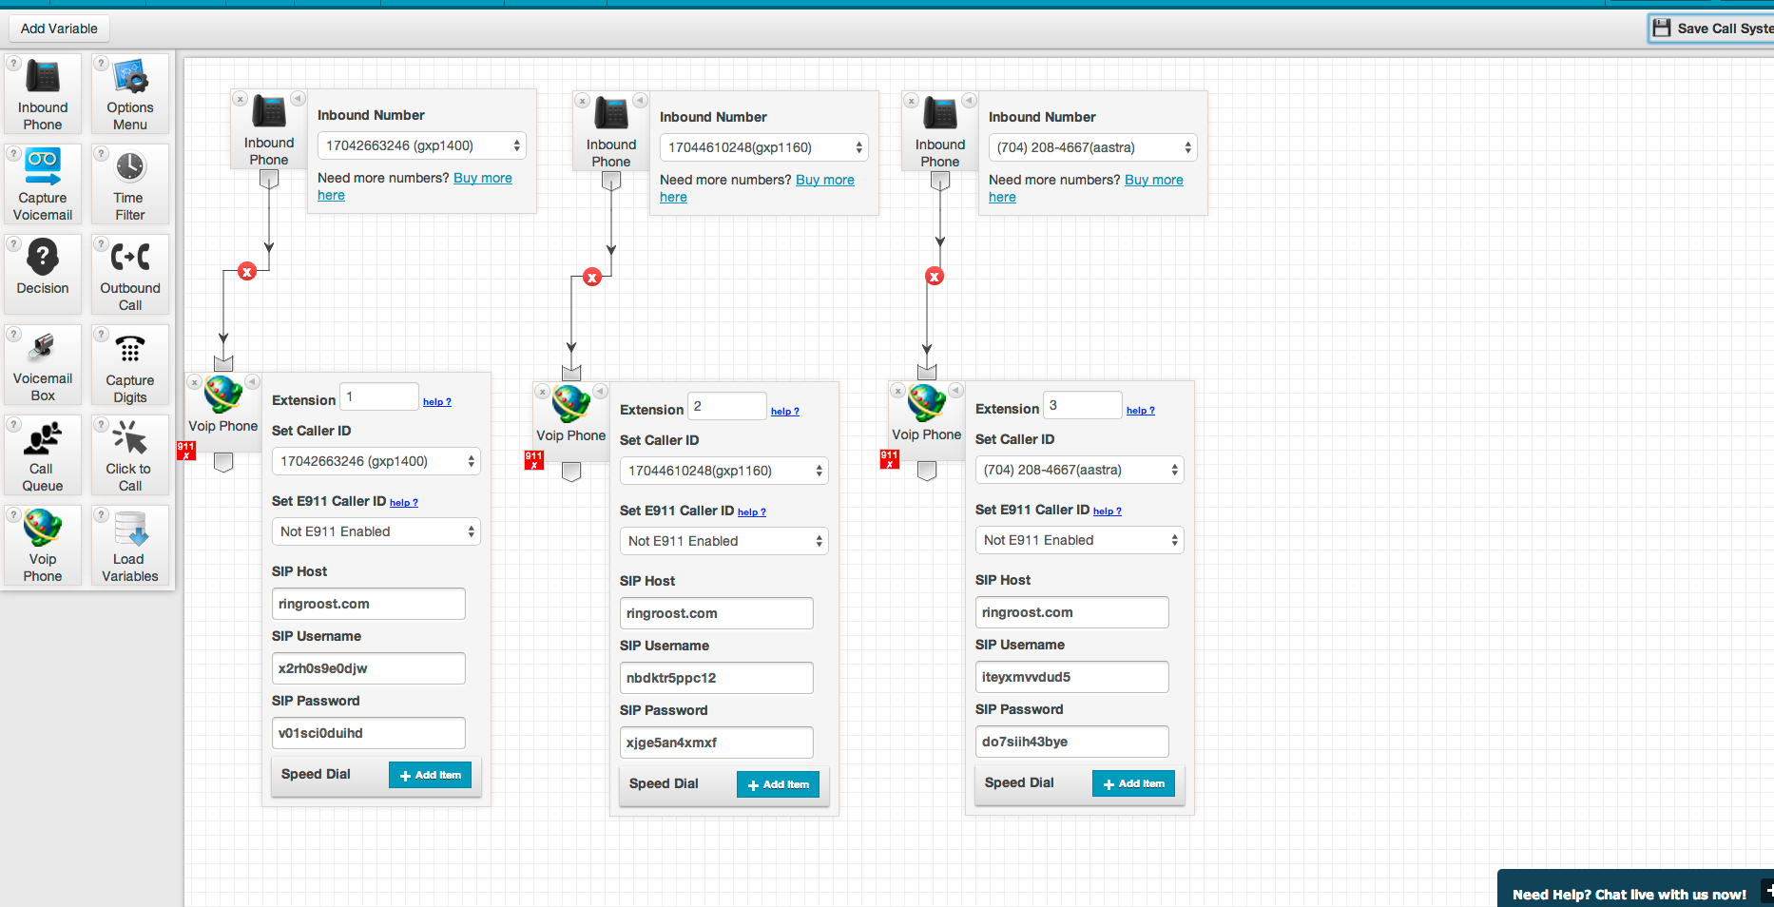This screenshot has width=1774, height=907.
Task: Close the gxp1160 Inbound Phone node
Action: (x=583, y=101)
